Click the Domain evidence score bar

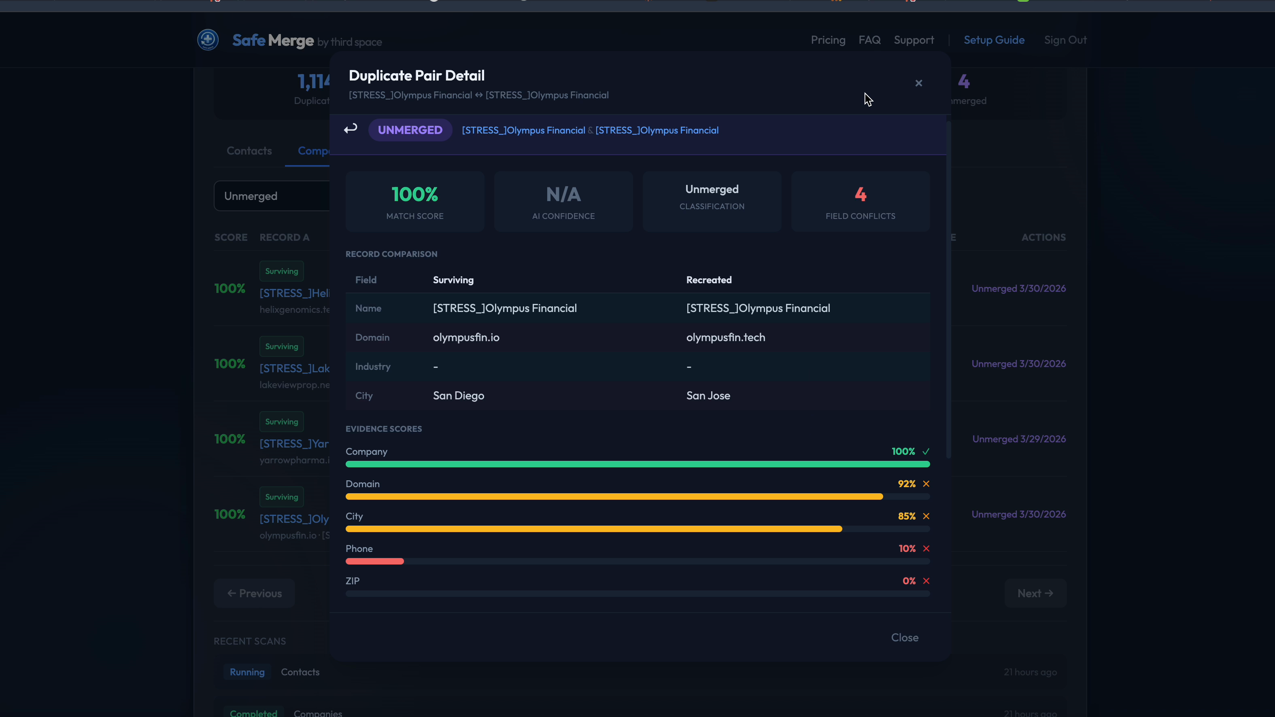(x=614, y=497)
